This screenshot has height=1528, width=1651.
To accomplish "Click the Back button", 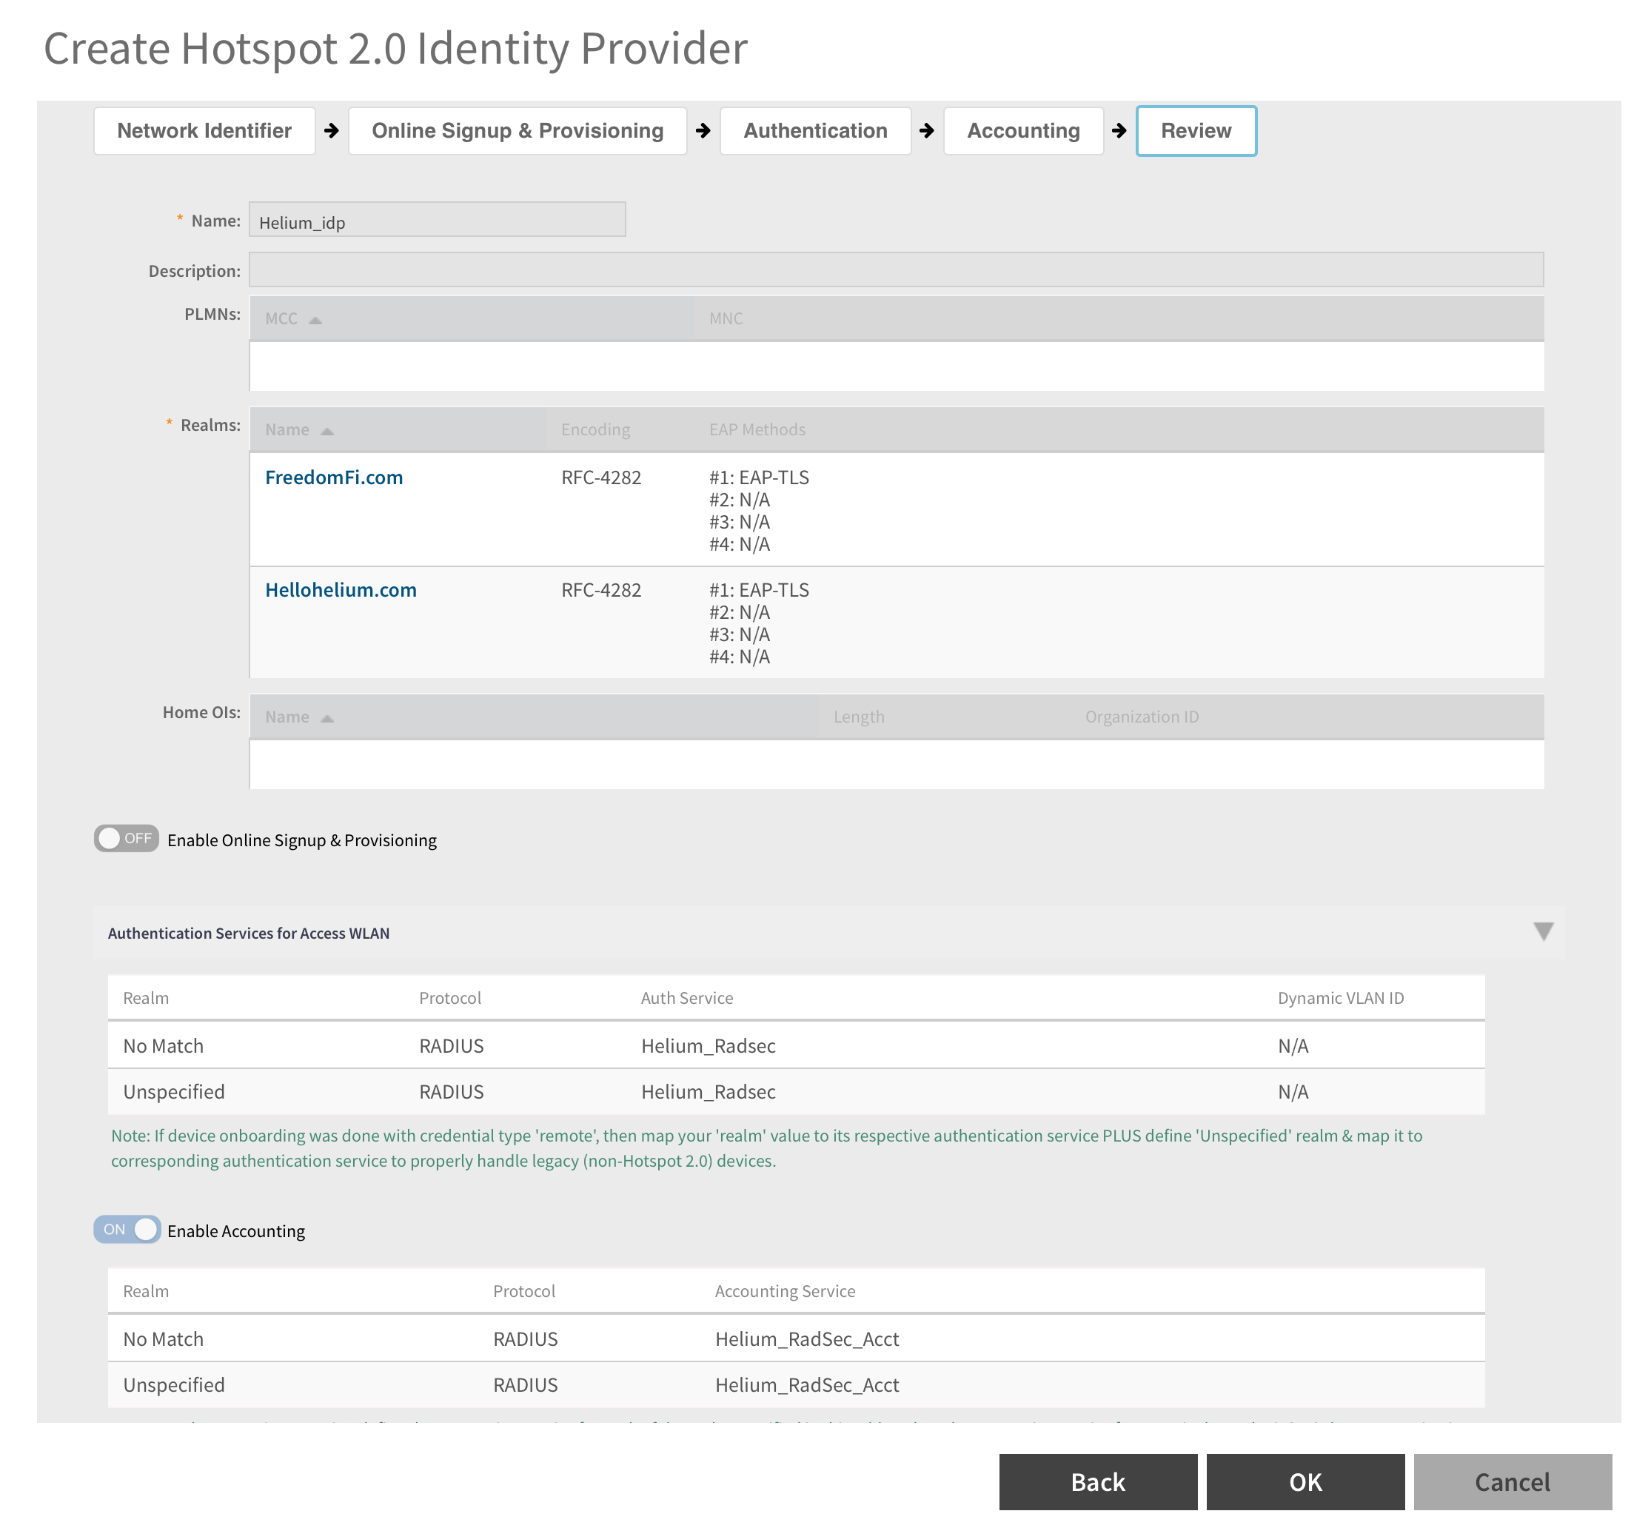I will coord(1097,1481).
